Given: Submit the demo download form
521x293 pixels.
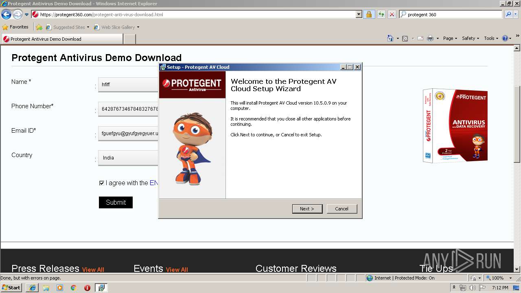Looking at the screenshot, I should coord(116,202).
